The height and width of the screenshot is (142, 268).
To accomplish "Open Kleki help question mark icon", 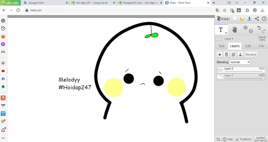I will coord(264,19).
